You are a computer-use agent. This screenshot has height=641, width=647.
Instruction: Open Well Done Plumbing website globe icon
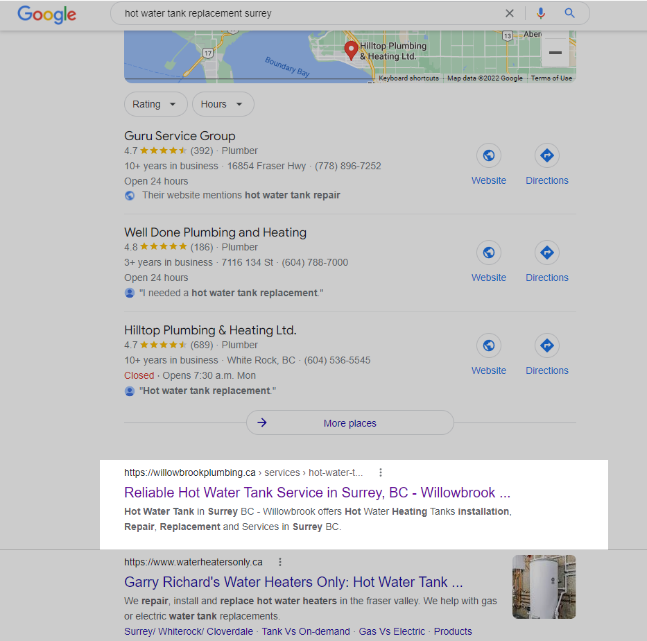click(489, 253)
